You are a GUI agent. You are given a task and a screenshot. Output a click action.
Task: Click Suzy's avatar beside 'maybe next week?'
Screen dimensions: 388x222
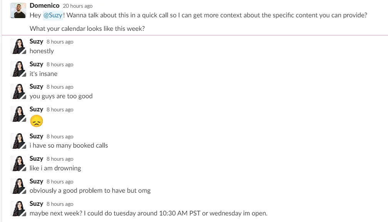click(18, 209)
